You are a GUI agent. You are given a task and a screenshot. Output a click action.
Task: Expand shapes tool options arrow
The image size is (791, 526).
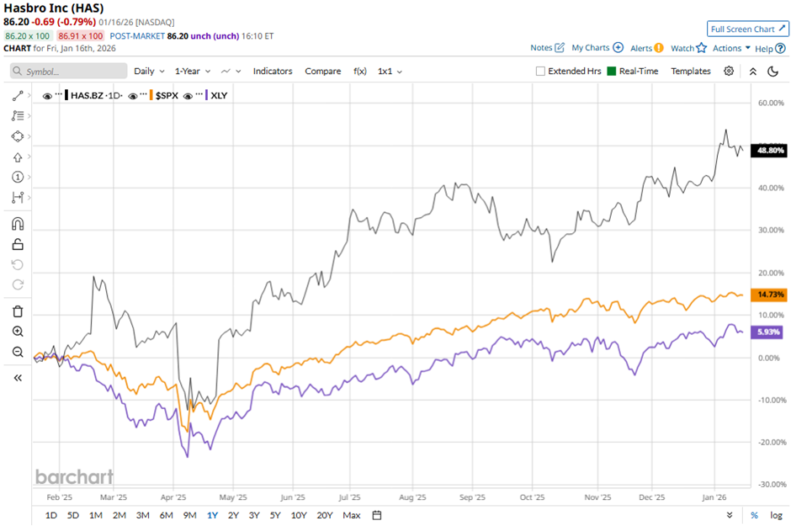pyautogui.click(x=29, y=136)
